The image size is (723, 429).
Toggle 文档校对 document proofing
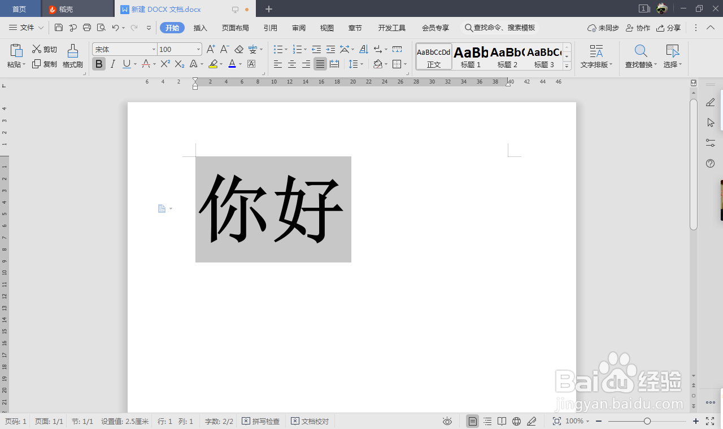310,421
